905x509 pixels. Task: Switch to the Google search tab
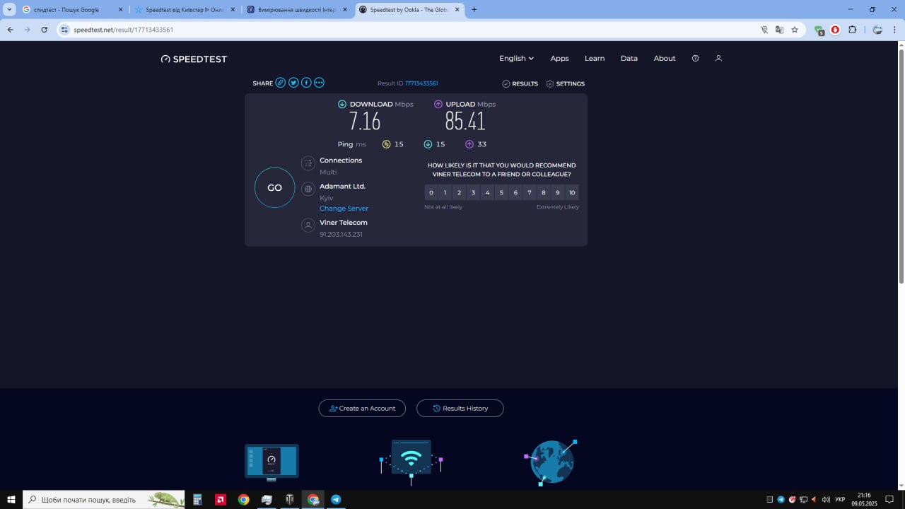(73, 10)
